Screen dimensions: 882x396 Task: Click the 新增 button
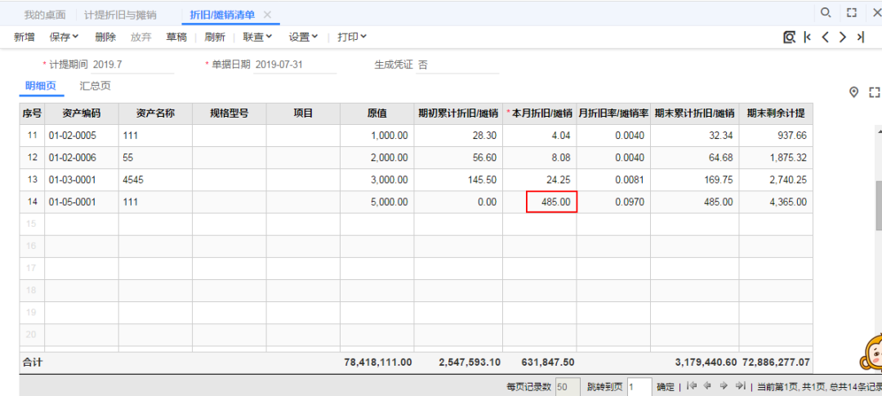[24, 37]
